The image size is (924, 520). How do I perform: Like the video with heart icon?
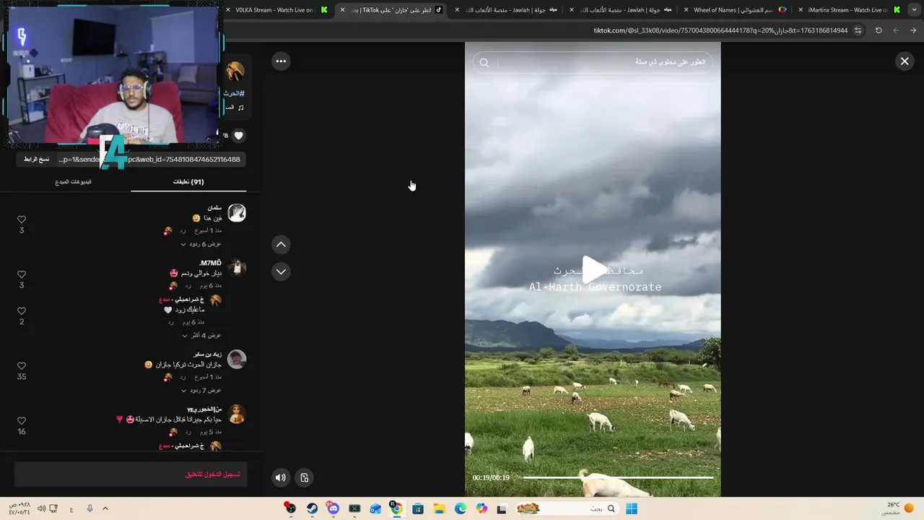coord(239,135)
